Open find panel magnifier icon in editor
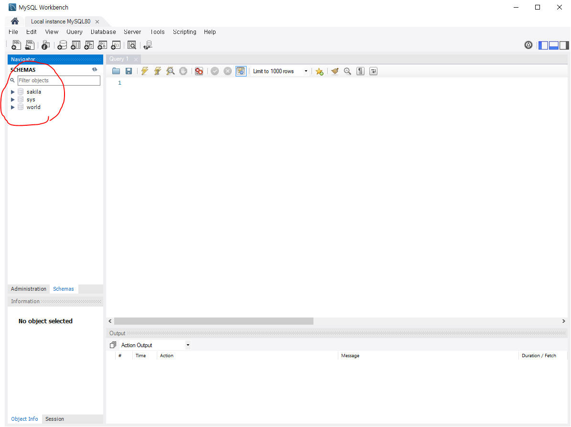This screenshot has width=571, height=427. click(348, 71)
